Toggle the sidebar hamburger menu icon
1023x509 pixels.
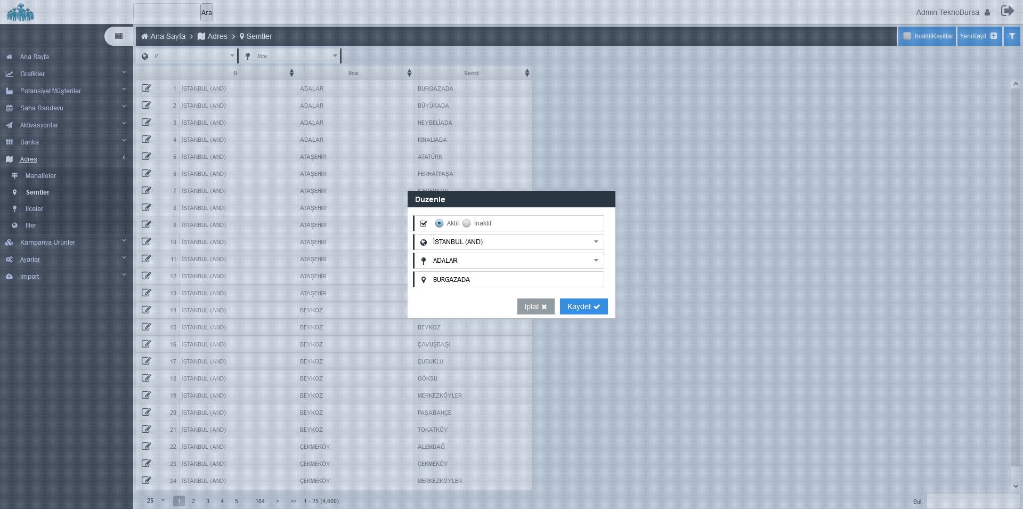point(119,36)
